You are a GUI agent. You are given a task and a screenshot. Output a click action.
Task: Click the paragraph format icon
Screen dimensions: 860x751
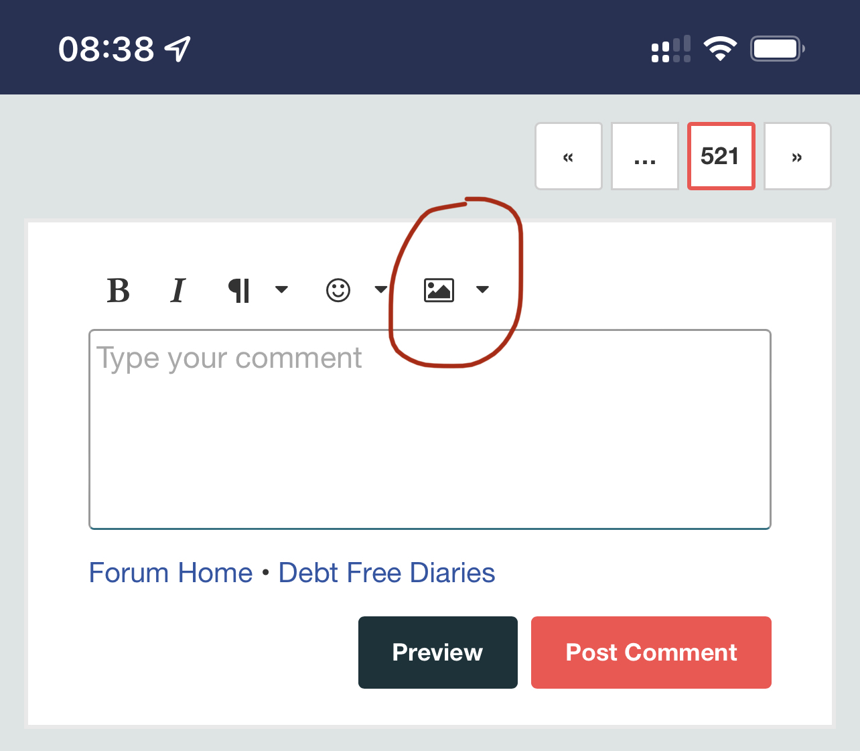pos(239,291)
